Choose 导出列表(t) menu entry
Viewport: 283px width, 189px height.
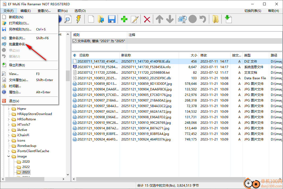tap(29, 65)
